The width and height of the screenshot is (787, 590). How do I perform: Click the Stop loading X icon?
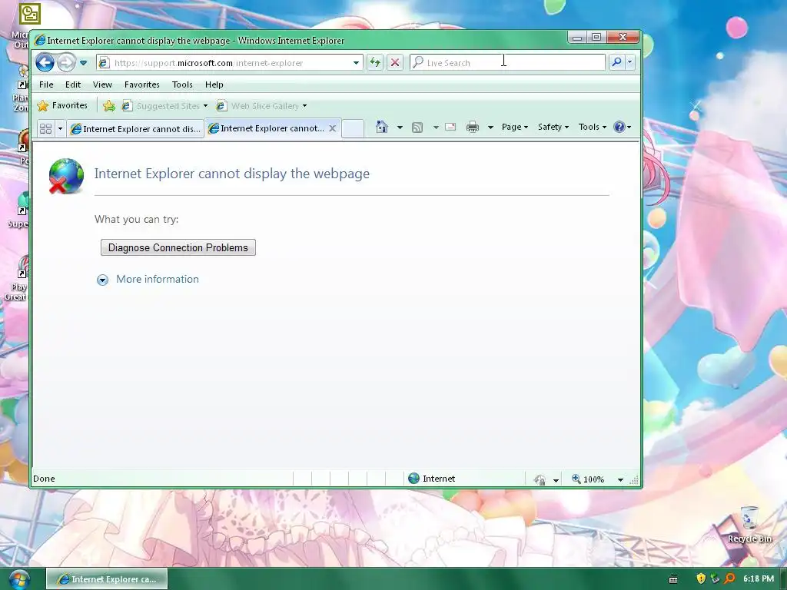click(395, 63)
